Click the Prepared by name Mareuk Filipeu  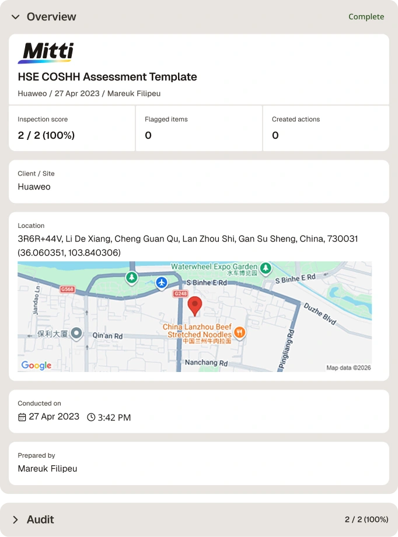[x=48, y=469]
